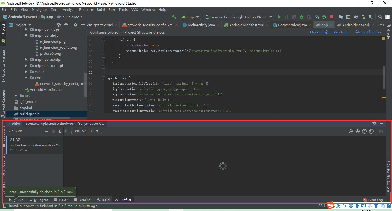
Task: Open the app run configuration dropdown
Action: (x=191, y=17)
